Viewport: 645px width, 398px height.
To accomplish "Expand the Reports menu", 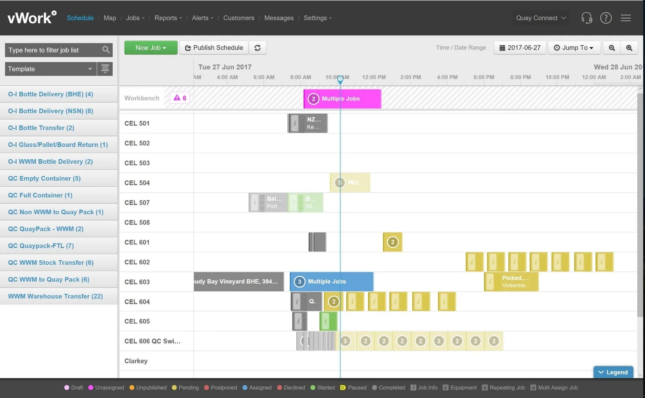I will click(168, 18).
